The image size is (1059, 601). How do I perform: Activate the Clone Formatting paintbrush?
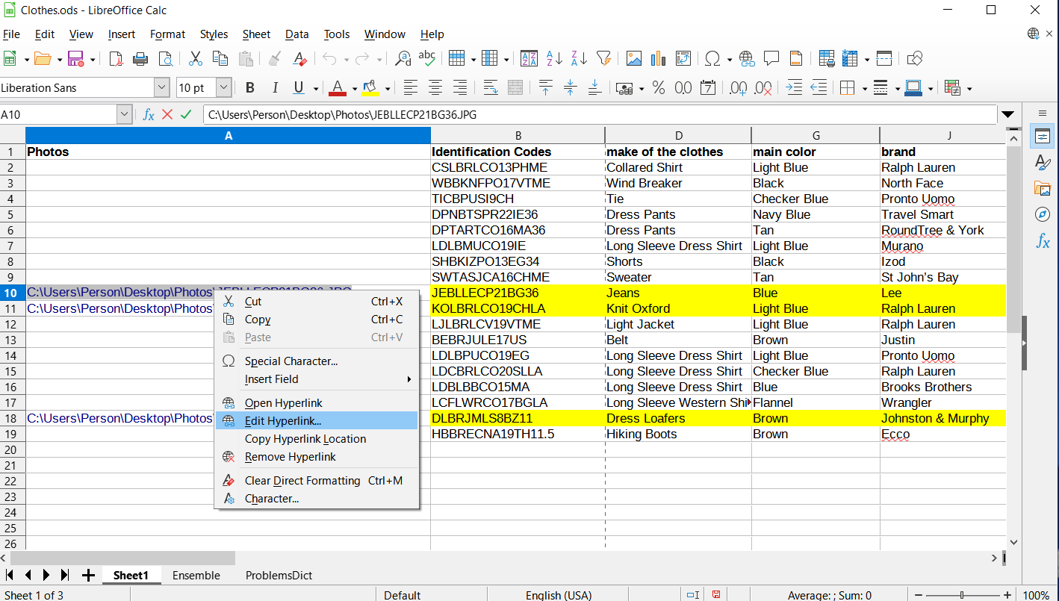click(275, 58)
